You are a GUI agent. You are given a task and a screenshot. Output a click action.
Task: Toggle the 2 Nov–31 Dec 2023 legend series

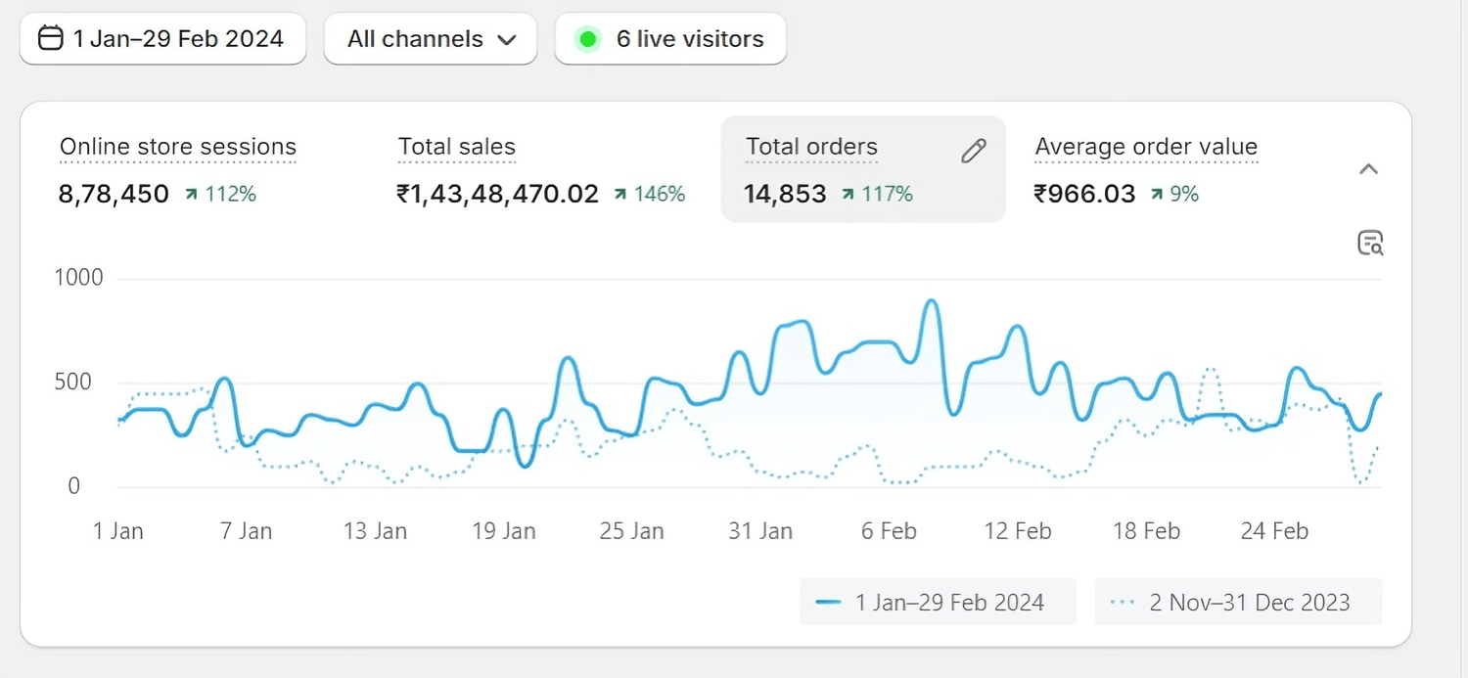[1238, 602]
